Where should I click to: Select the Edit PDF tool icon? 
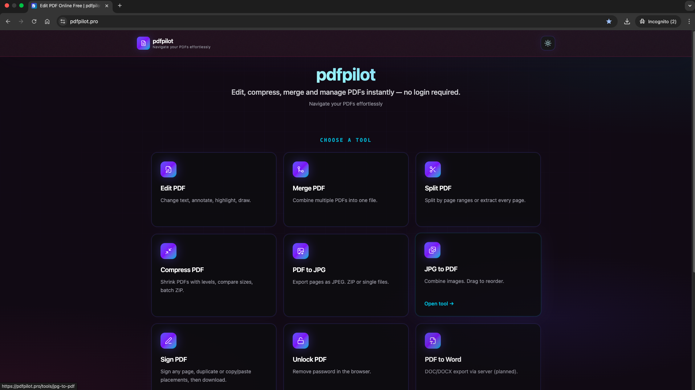coord(168,169)
